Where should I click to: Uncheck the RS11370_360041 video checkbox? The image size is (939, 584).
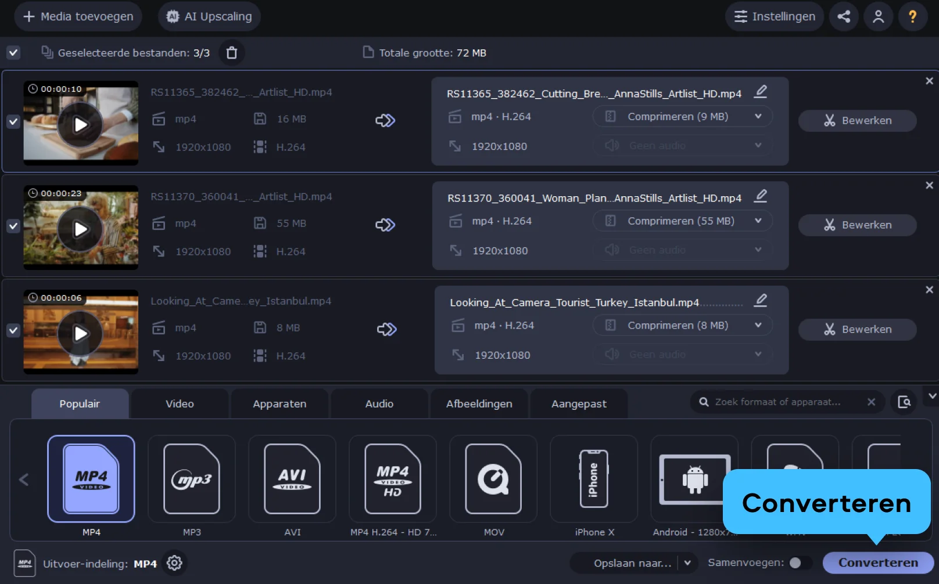click(x=13, y=226)
